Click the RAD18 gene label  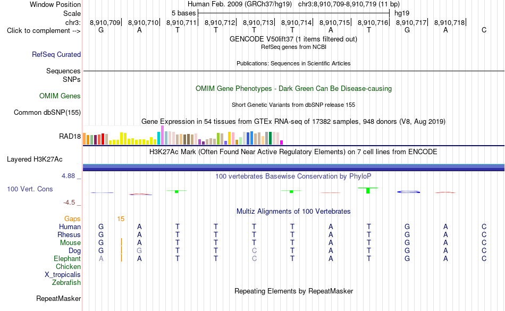click(x=70, y=136)
